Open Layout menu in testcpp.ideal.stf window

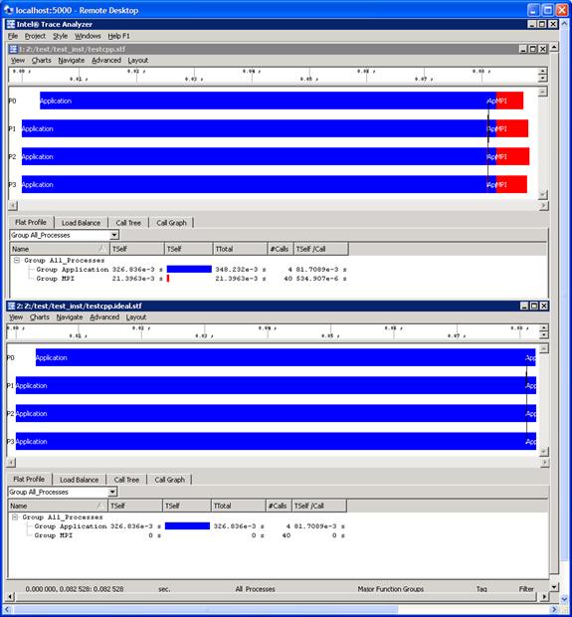point(136,317)
